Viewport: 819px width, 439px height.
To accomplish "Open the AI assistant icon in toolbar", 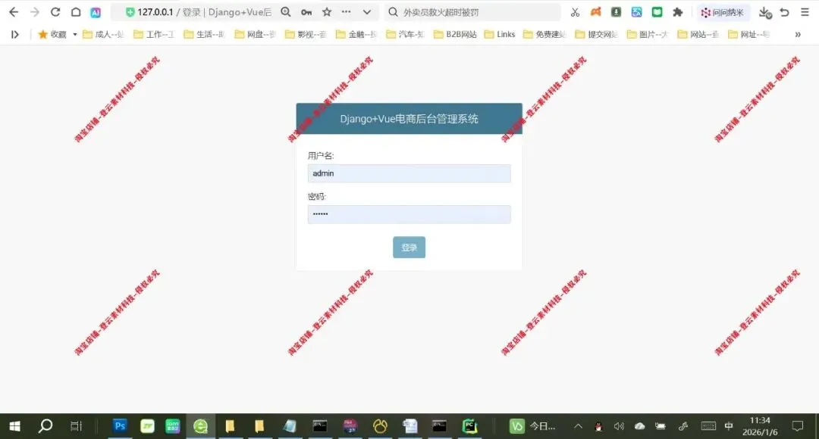I will [96, 13].
